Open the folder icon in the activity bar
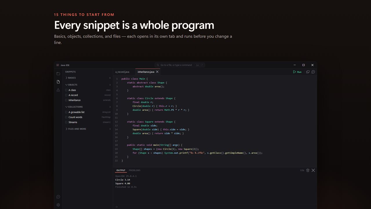Viewport: 371px width, 209px height. tap(58, 74)
